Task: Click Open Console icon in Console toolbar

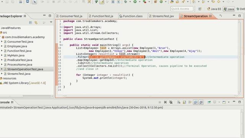Action: 224,102
